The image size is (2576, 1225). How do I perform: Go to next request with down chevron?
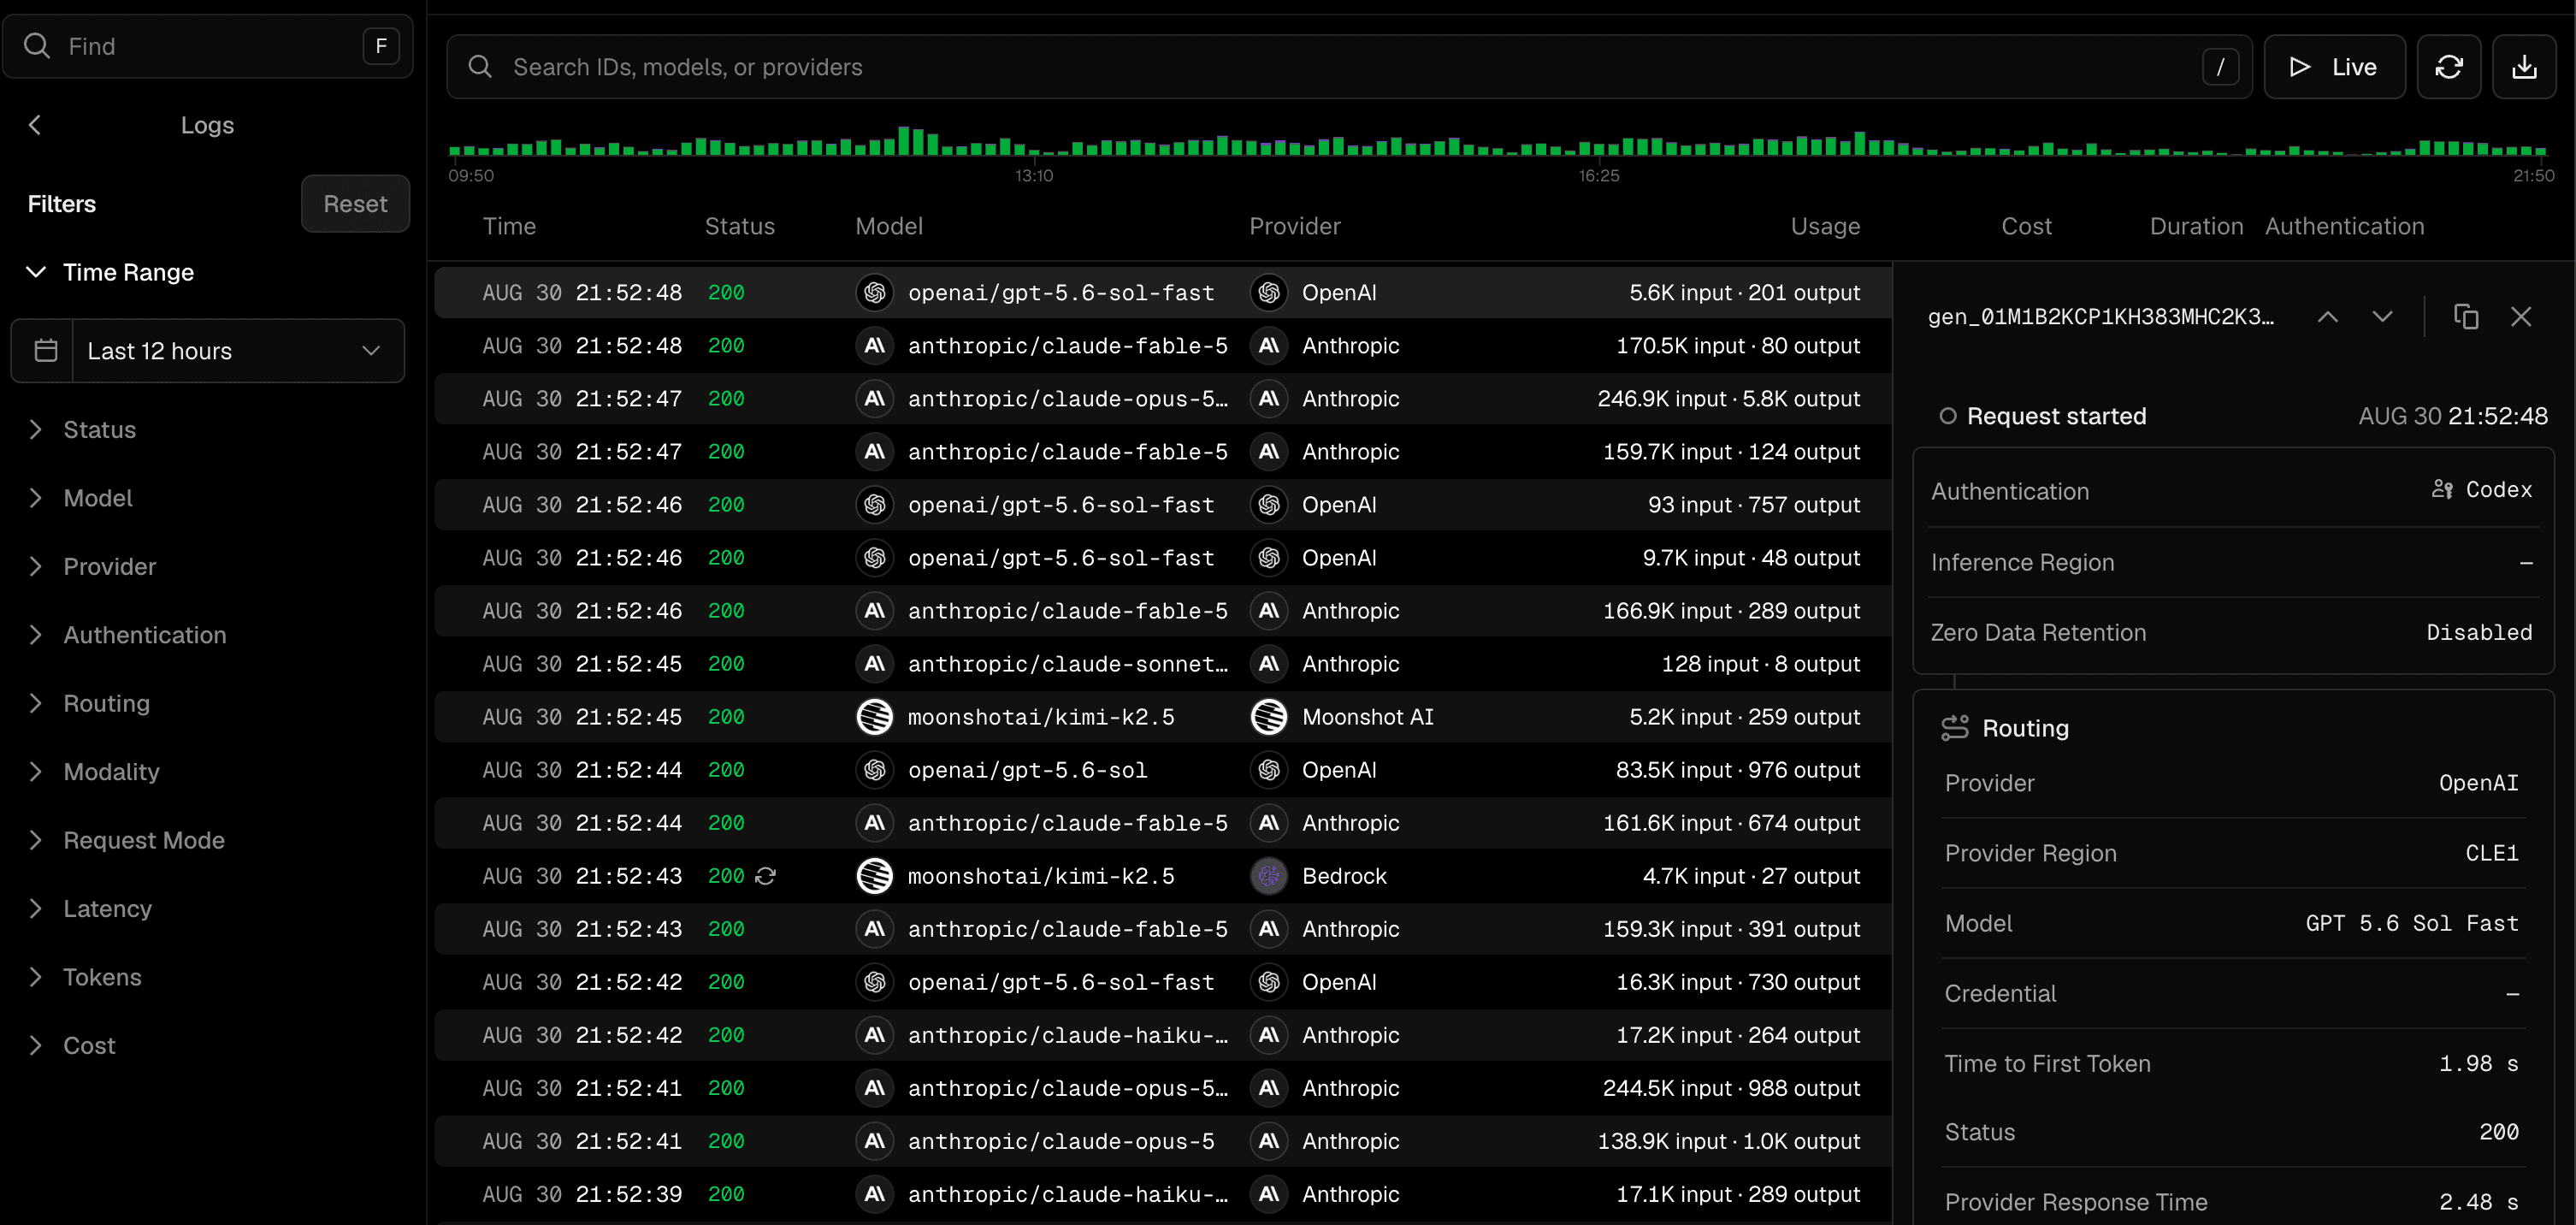coord(2382,317)
